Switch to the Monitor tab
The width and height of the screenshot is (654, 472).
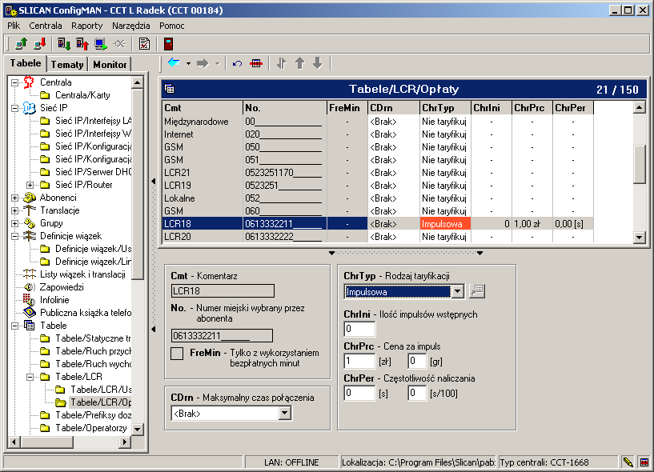tap(110, 64)
